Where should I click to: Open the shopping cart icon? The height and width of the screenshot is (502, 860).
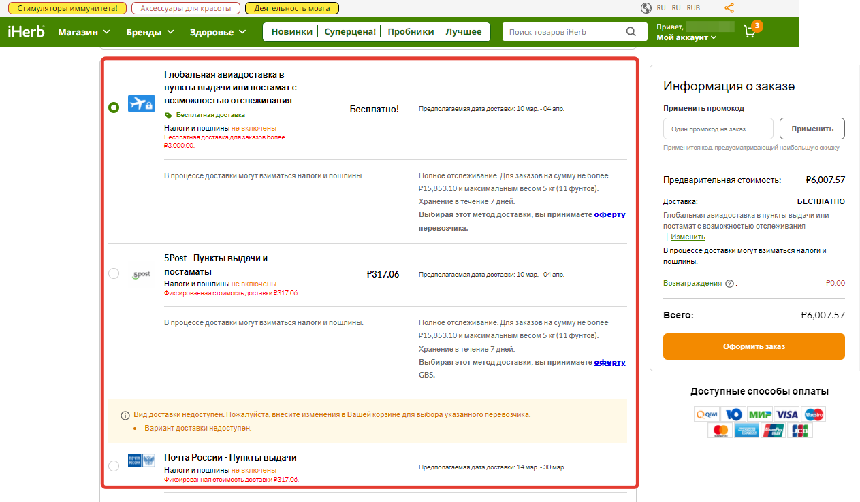(750, 32)
